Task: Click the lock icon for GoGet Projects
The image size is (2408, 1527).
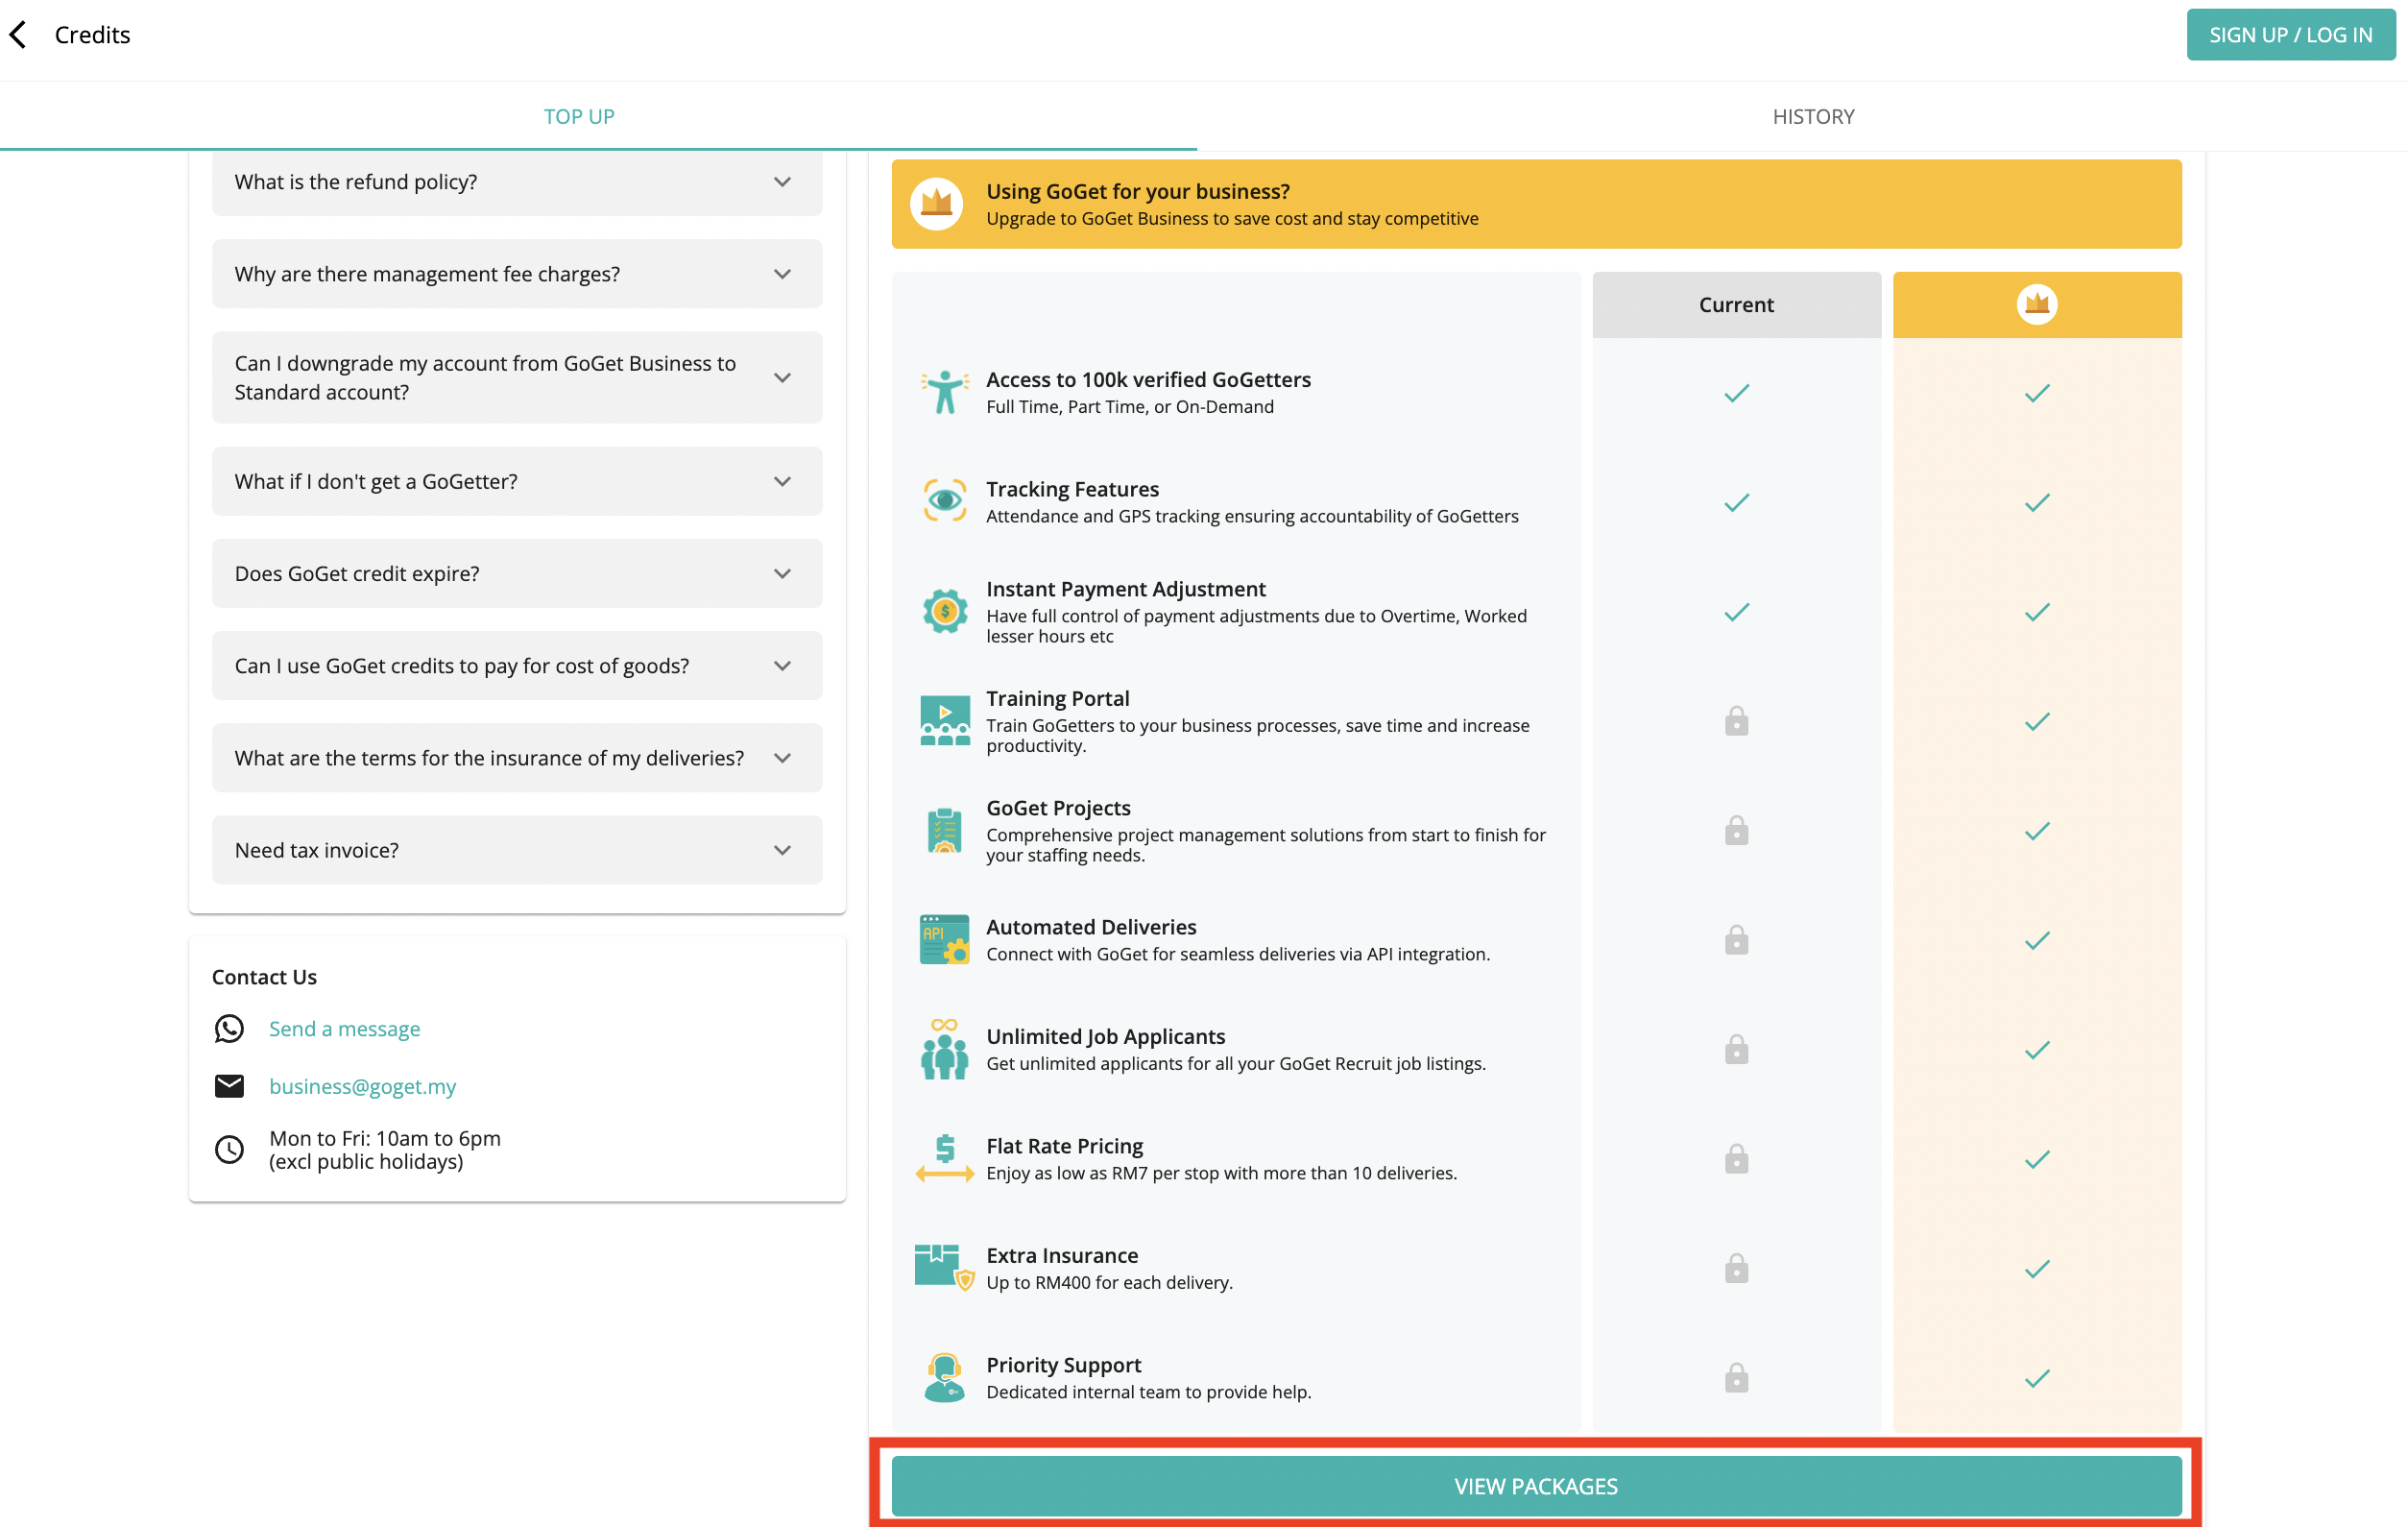Action: pyautogui.click(x=1736, y=830)
